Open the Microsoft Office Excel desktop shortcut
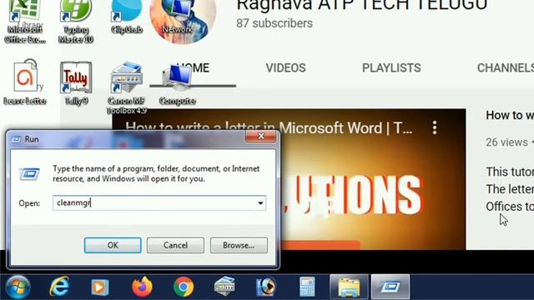 (25, 20)
